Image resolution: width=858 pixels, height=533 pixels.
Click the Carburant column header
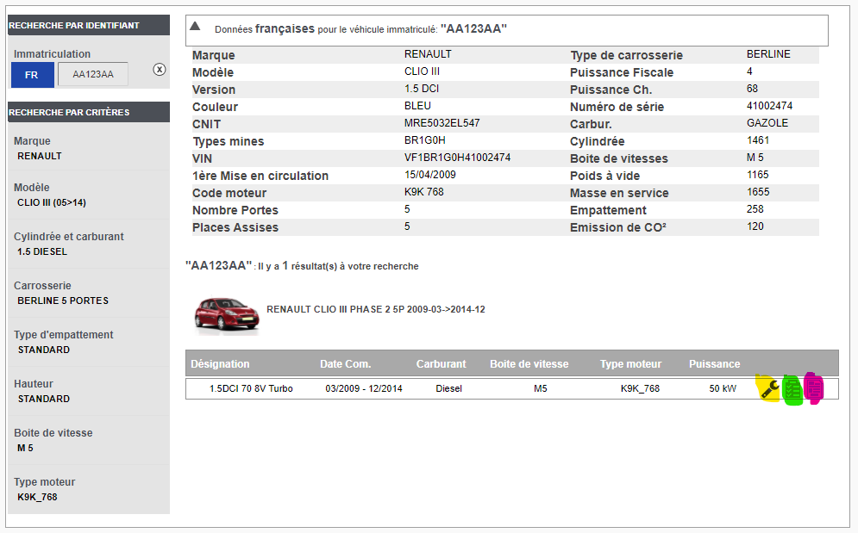tap(441, 364)
